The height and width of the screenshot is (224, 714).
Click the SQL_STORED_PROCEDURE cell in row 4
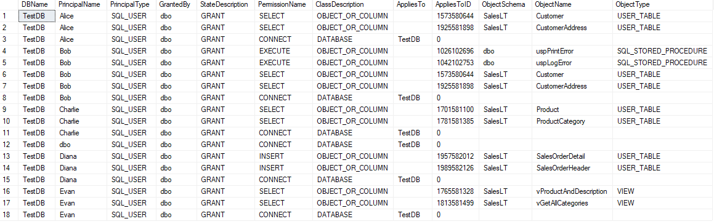[663, 51]
